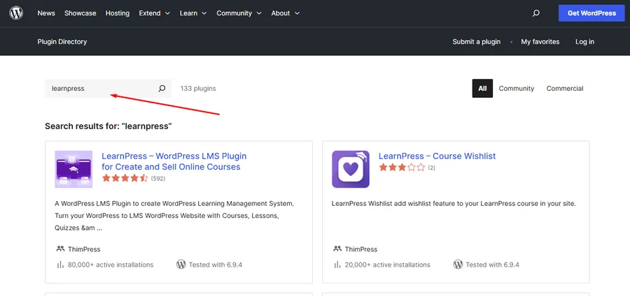The width and height of the screenshot is (630, 296).
Task: Click the Search results for “learnpress” heading
Action: tap(108, 126)
